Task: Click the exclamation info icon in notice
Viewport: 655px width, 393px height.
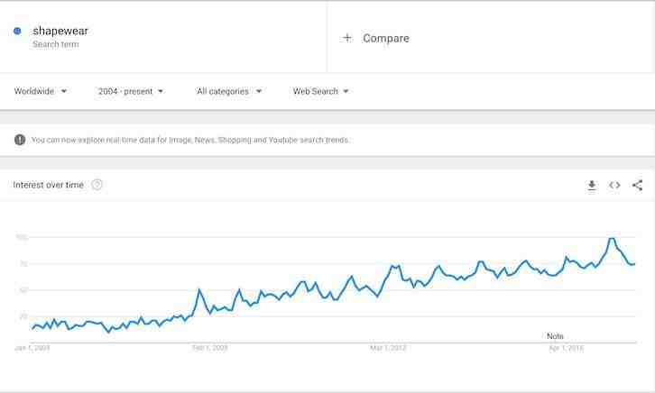Action: pyautogui.click(x=20, y=140)
